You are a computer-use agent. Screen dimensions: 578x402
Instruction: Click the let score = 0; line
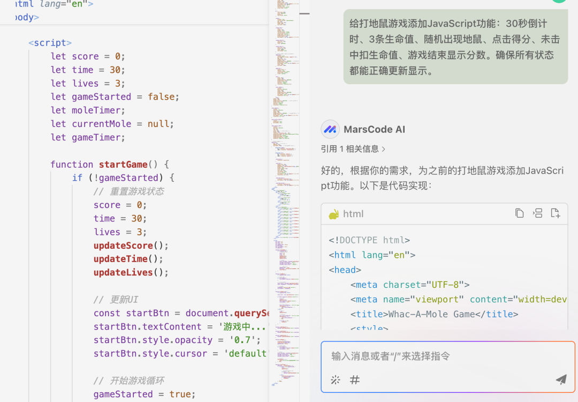point(88,56)
